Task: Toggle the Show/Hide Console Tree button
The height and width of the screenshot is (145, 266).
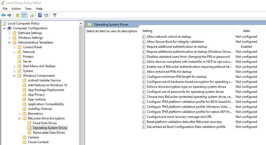Action: 24,15
